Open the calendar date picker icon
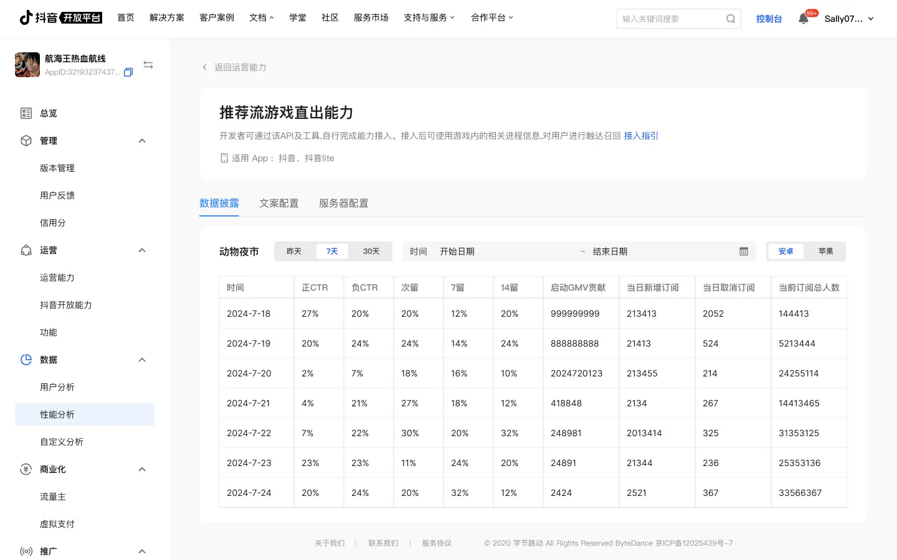 [744, 251]
